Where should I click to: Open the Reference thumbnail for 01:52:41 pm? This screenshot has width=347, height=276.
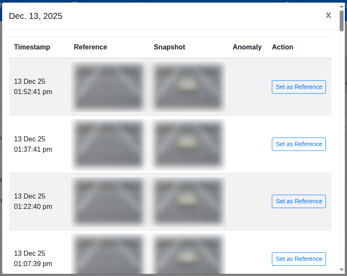coord(108,86)
